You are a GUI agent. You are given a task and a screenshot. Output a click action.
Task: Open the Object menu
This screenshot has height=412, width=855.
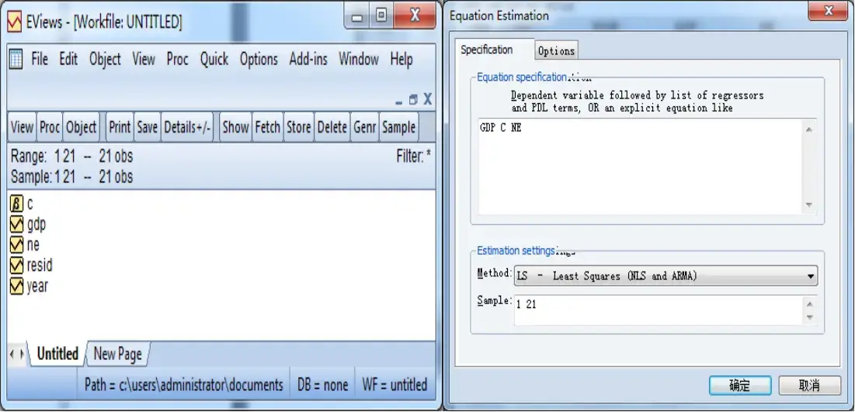point(106,59)
